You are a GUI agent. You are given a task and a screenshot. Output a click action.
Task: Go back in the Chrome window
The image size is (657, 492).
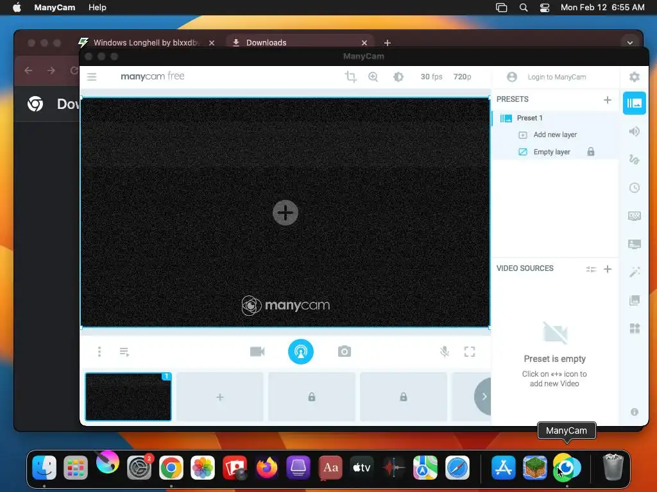tap(28, 70)
